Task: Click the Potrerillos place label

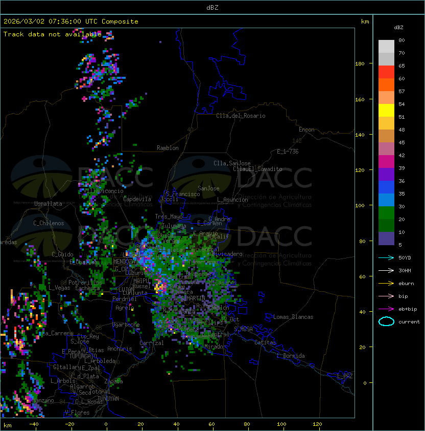Action: click(x=85, y=283)
